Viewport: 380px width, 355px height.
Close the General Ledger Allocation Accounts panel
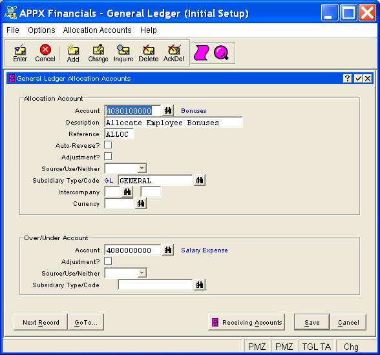[368, 78]
